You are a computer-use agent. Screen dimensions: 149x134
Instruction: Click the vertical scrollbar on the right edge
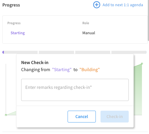click(x=148, y=20)
